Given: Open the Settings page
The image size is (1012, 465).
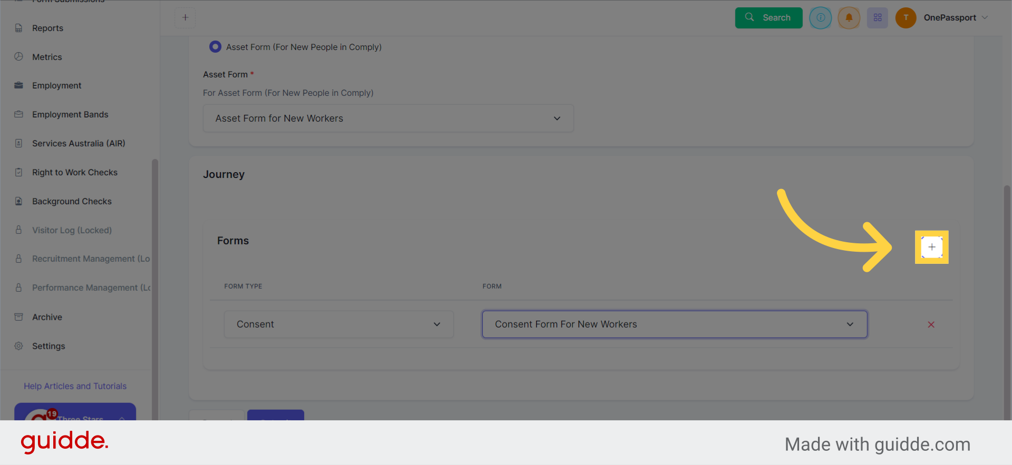Looking at the screenshot, I should (x=48, y=346).
